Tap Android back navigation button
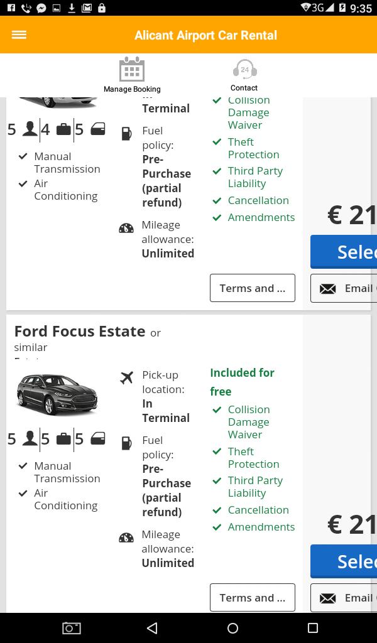 152,628
